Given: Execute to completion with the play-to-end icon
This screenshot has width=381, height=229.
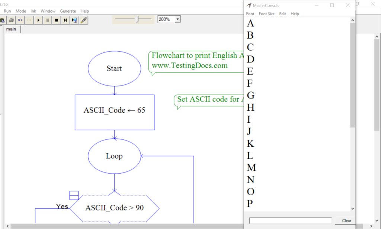Looking at the screenshot, I should pyautogui.click(x=74, y=20).
